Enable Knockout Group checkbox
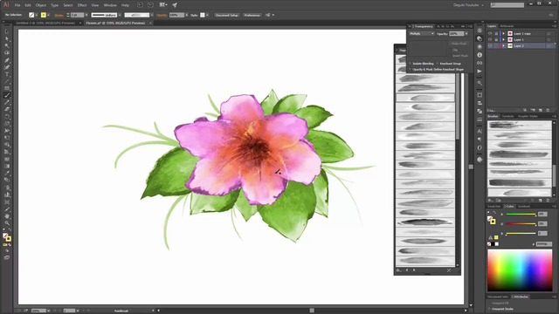Image resolution: width=559 pixels, height=314 pixels. click(438, 64)
